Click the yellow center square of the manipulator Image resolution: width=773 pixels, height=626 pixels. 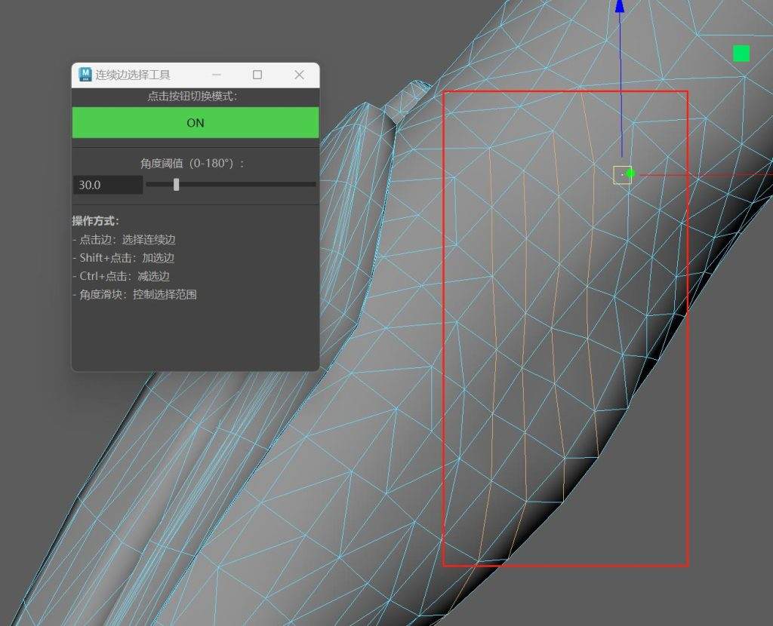point(622,175)
